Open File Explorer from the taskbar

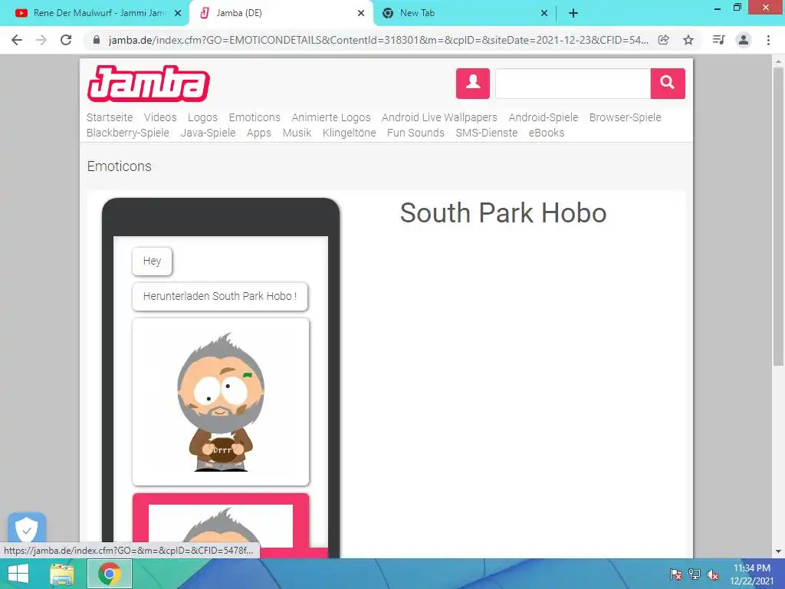[62, 574]
